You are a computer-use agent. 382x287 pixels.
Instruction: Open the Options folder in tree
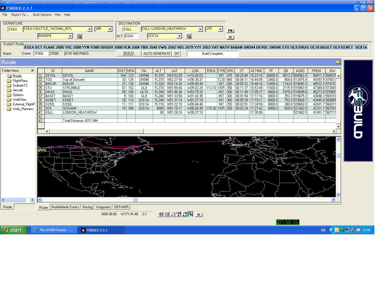(x=15, y=95)
